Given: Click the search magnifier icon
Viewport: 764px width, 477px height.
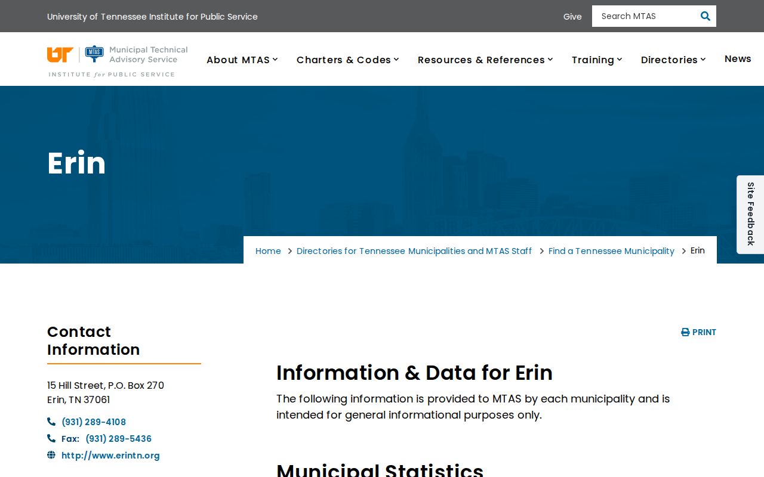Looking at the screenshot, I should [705, 16].
